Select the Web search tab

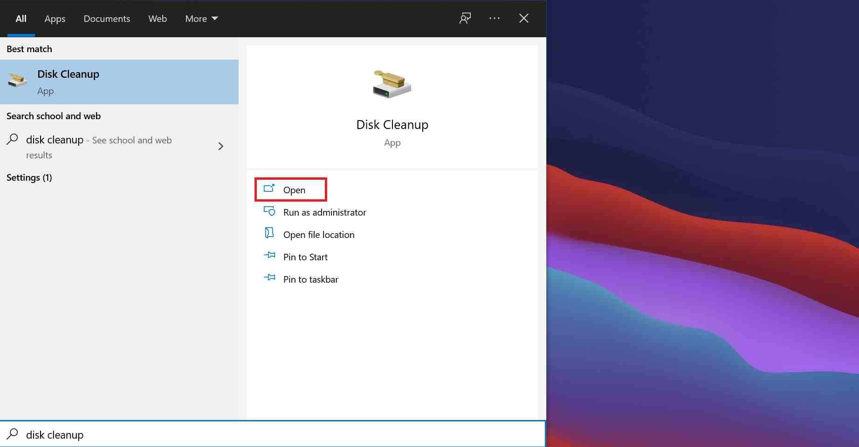[158, 19]
